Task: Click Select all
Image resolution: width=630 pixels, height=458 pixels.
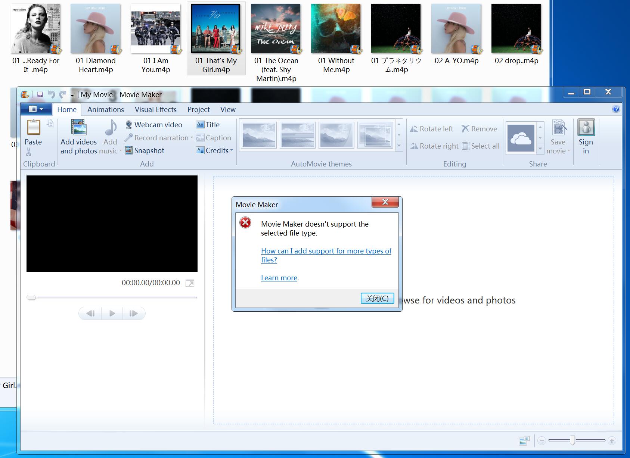Action: click(481, 146)
